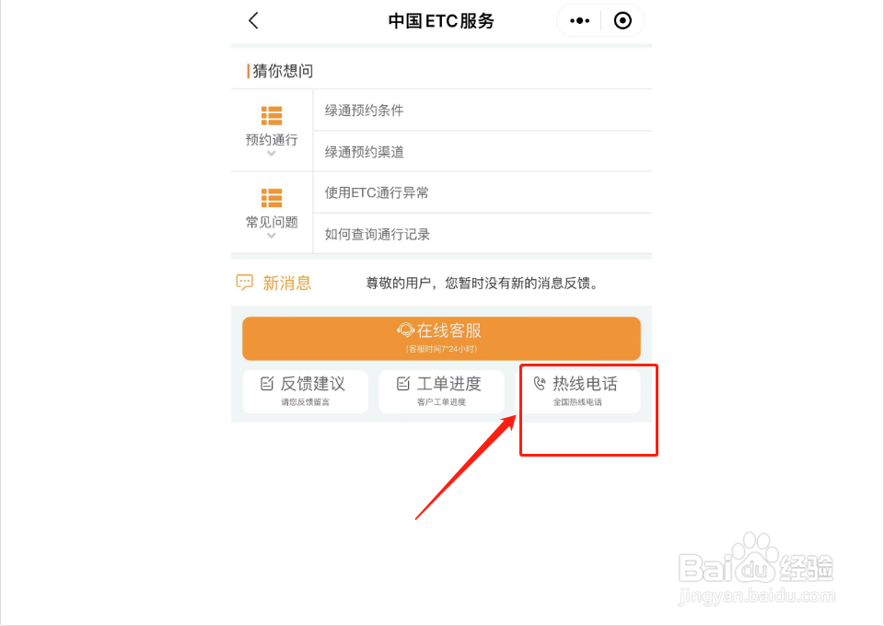Select 使用ETC通行异常 entry

483,192
